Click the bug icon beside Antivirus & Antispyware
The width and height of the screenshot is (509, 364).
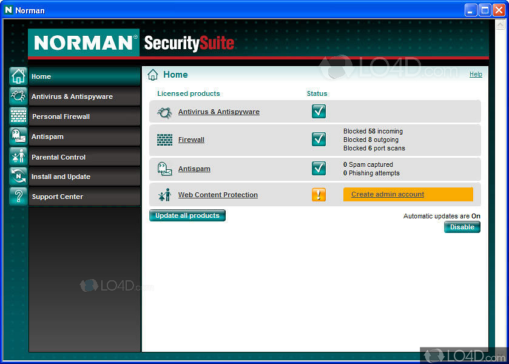(x=164, y=112)
